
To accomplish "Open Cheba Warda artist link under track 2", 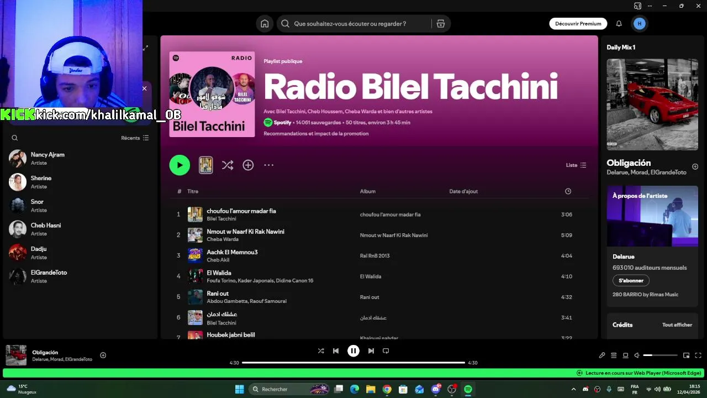I will (x=223, y=239).
